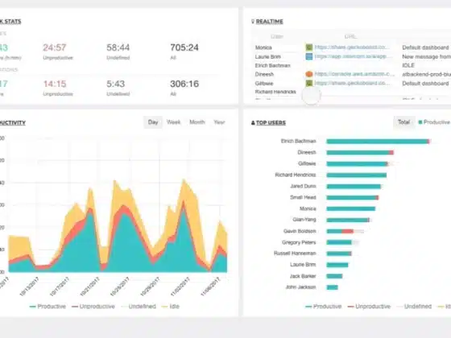Toggle Idle series in productivity chart legend
The height and width of the screenshot is (338, 451).
(x=170, y=307)
